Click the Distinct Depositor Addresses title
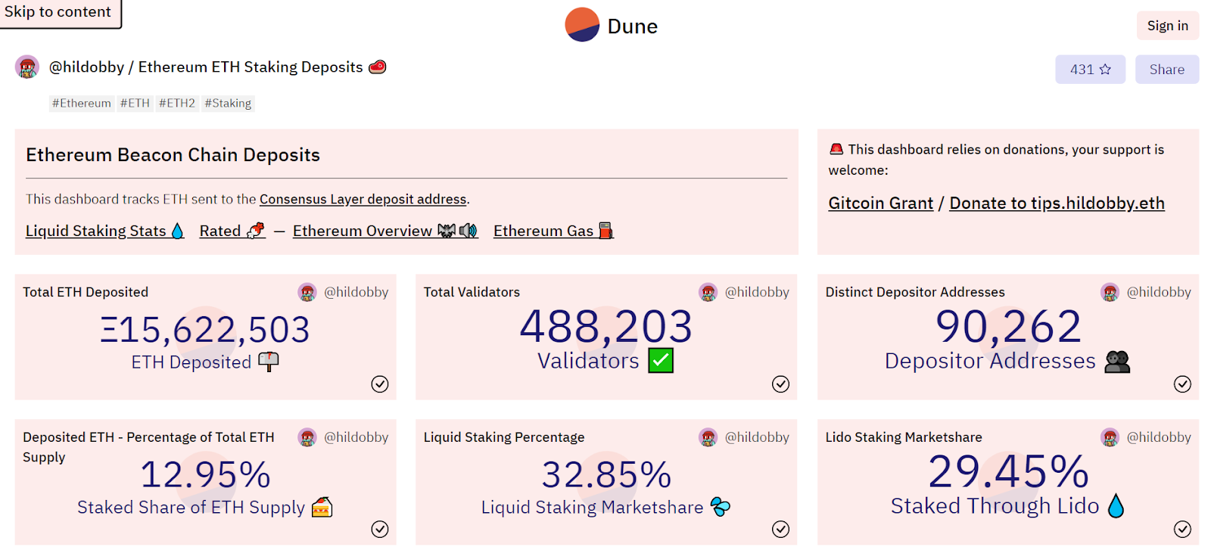 (915, 293)
